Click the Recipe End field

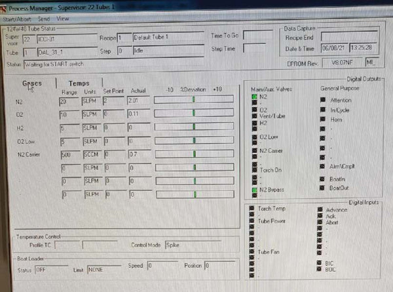coord(349,37)
